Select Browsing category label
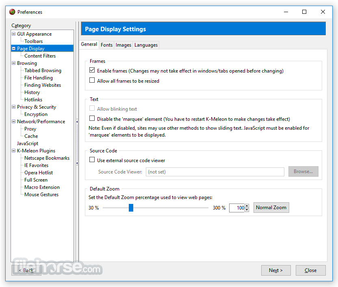This screenshot has width=338, height=287. click(27, 63)
